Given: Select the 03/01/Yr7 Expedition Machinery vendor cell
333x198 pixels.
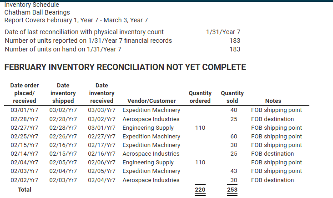Looking at the screenshot, I should tap(151, 110).
